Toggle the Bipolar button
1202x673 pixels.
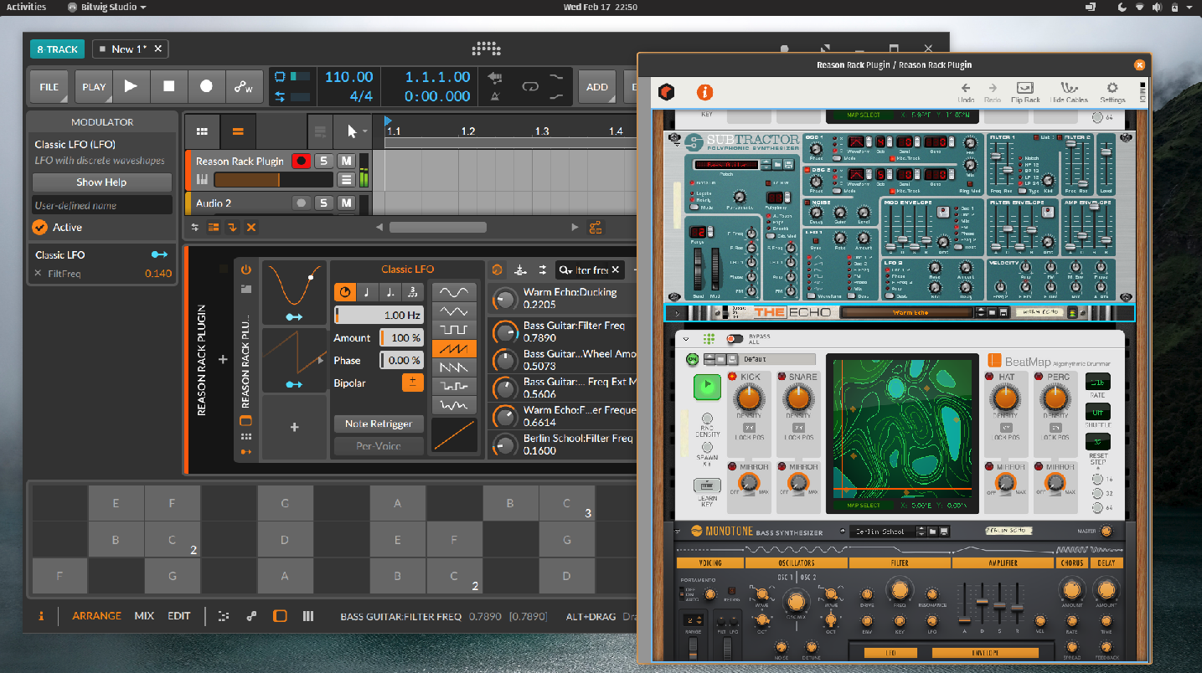coord(412,383)
